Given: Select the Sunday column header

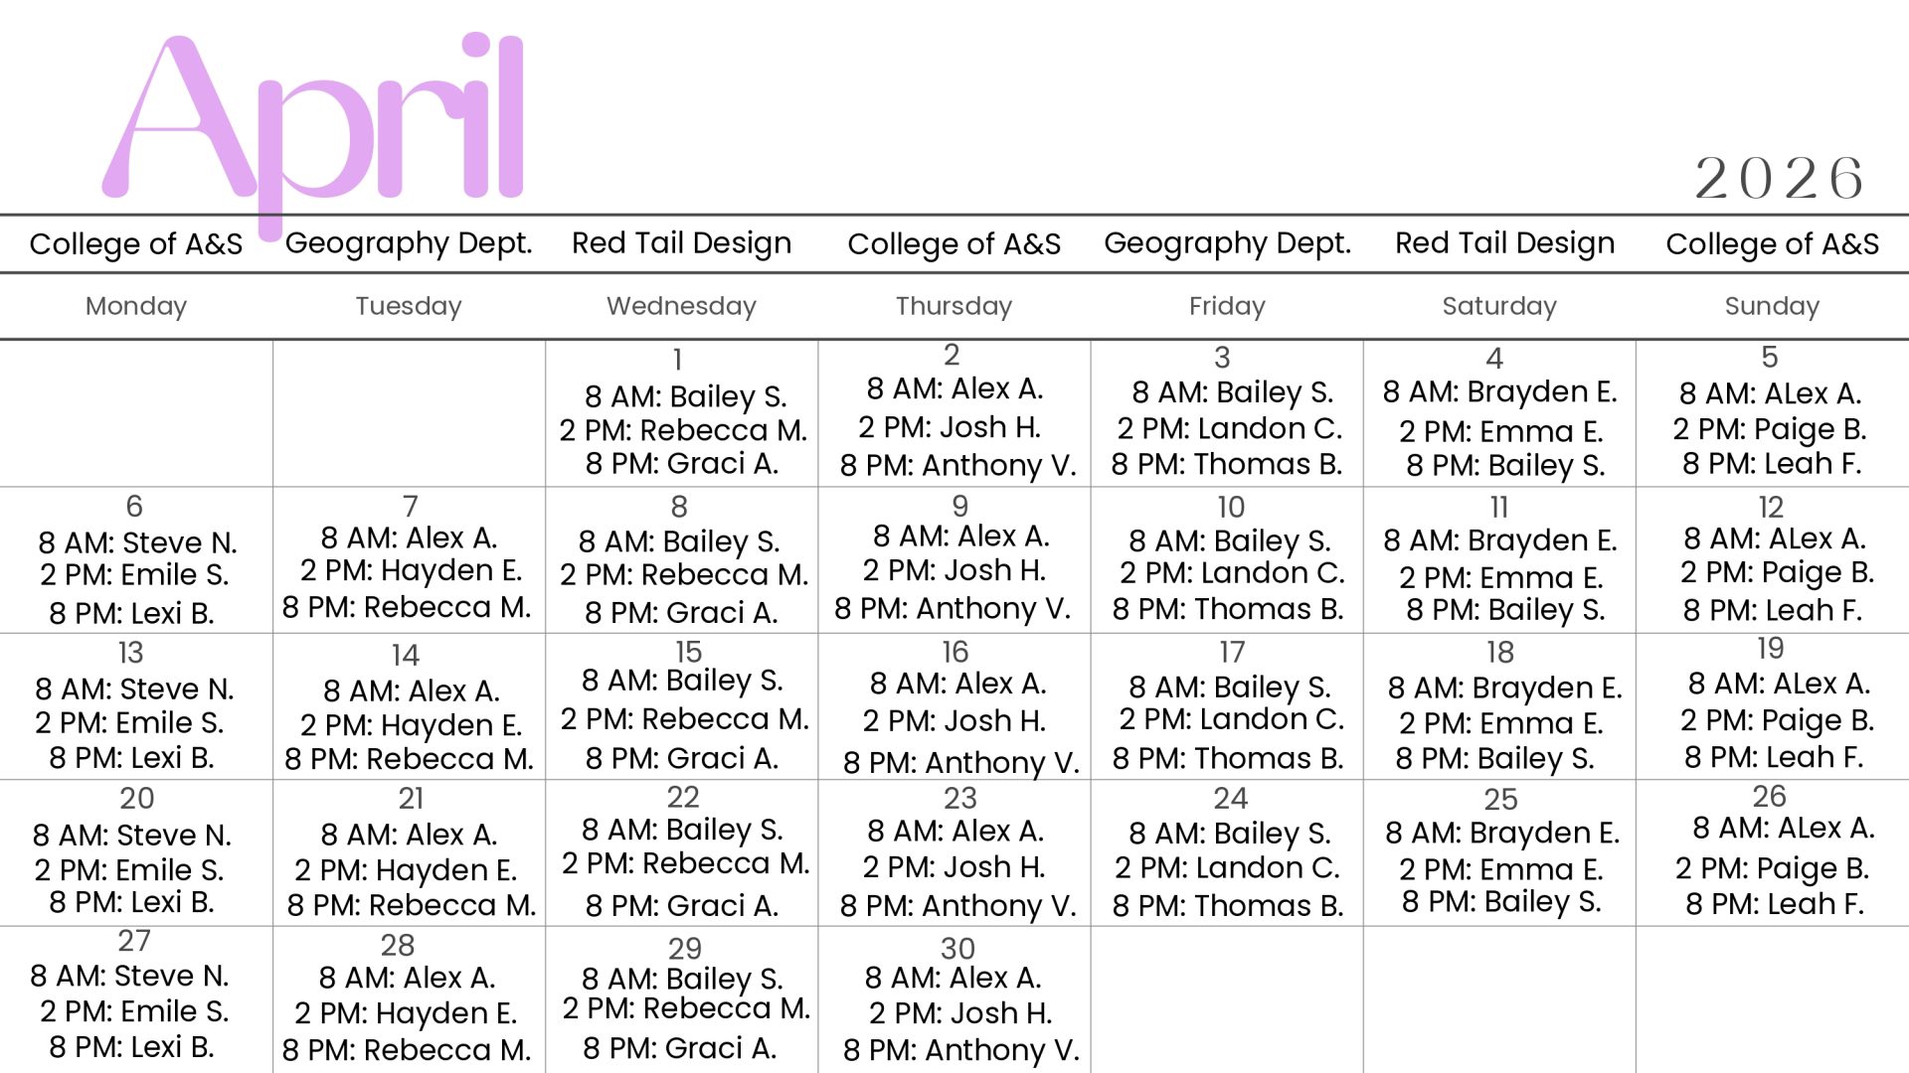Looking at the screenshot, I should pyautogui.click(x=1772, y=306).
